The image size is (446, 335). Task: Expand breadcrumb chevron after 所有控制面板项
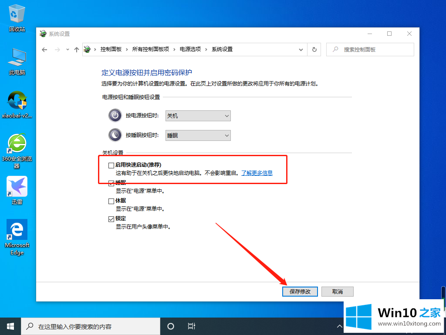(174, 50)
